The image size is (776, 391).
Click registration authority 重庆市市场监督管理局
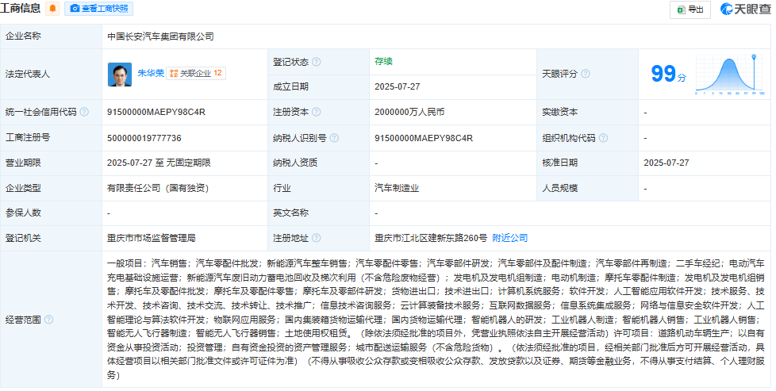pyautogui.click(x=152, y=238)
